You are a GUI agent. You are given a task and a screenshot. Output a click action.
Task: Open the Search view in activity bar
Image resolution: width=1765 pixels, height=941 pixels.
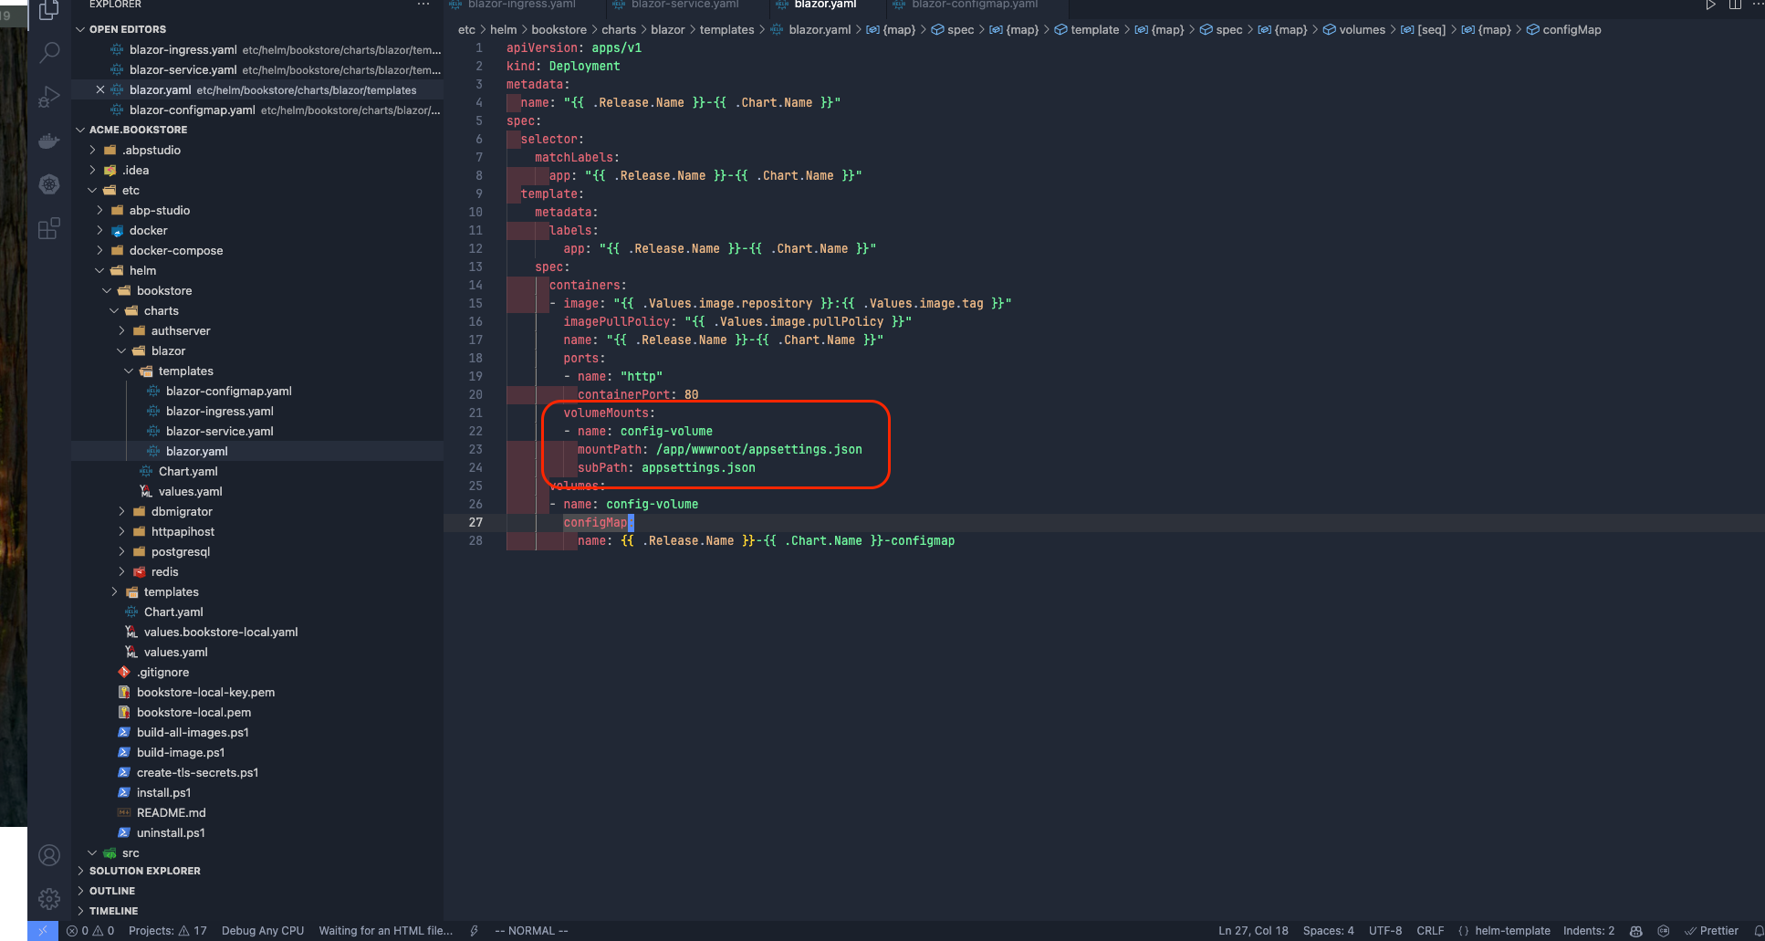click(x=49, y=52)
